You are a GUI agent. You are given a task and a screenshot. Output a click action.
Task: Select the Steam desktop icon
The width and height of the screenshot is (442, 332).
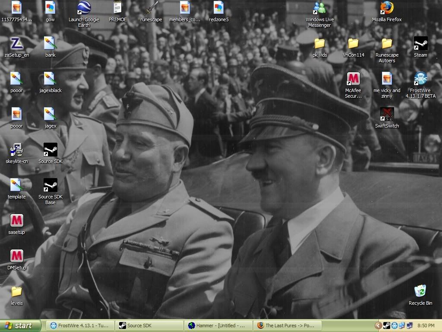click(420, 43)
